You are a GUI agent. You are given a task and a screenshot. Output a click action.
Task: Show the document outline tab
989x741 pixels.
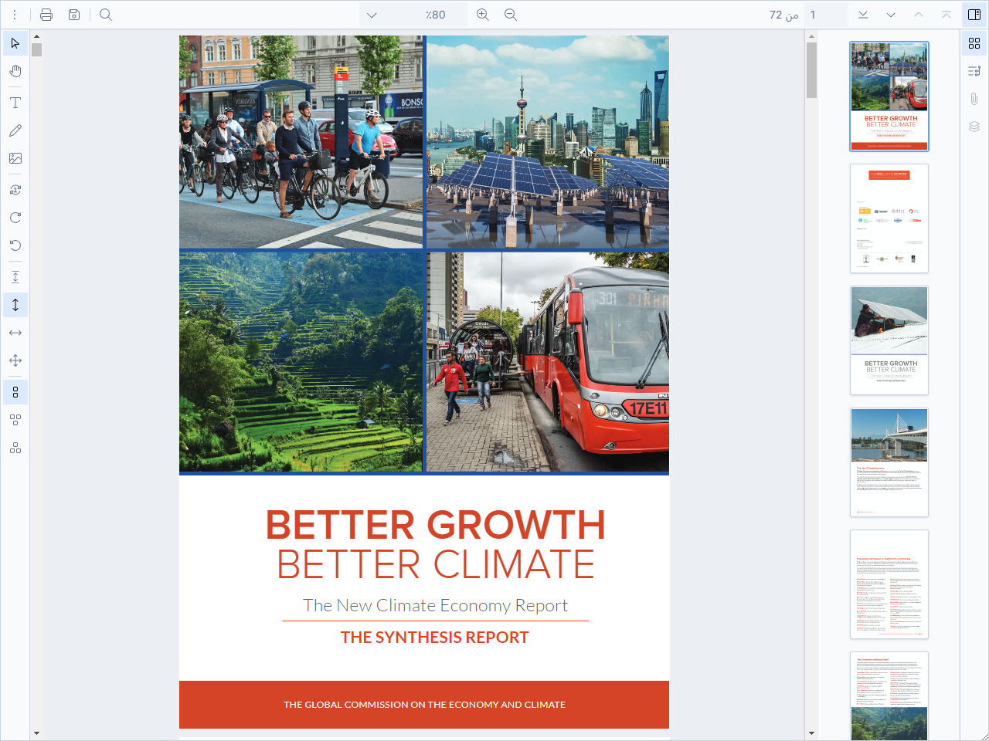(x=974, y=71)
